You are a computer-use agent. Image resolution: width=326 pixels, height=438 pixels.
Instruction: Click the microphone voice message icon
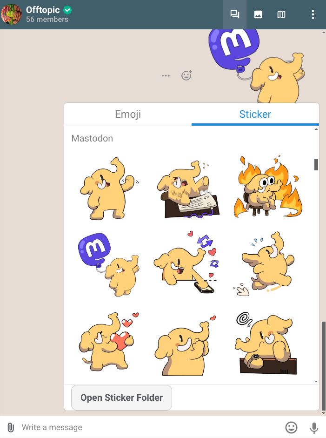[x=314, y=428]
